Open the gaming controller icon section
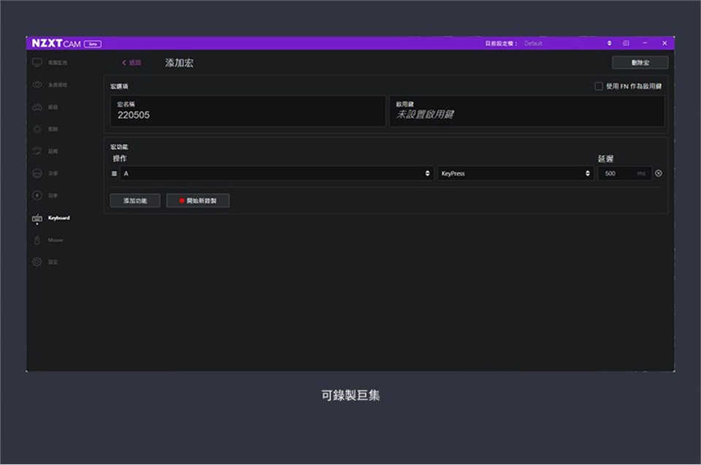Screen dimensions: 701x465 [37, 107]
